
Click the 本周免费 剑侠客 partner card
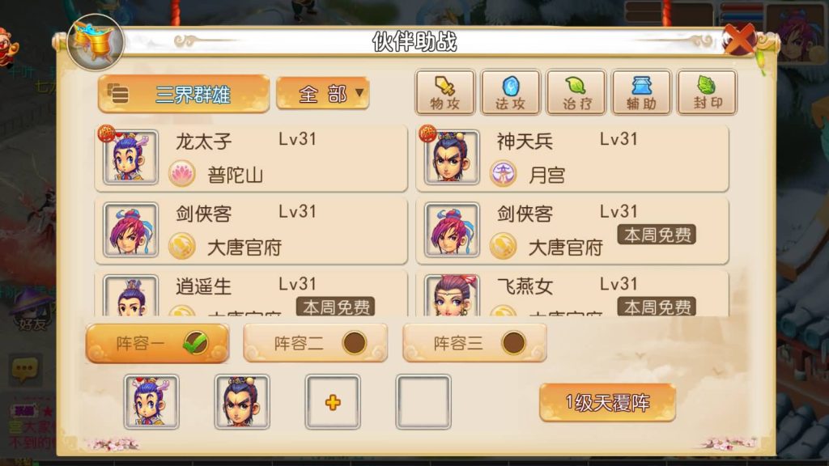(572, 231)
